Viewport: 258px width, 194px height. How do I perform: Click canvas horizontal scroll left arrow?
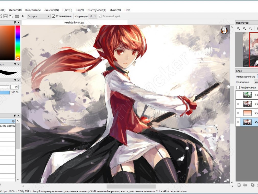point(23,186)
